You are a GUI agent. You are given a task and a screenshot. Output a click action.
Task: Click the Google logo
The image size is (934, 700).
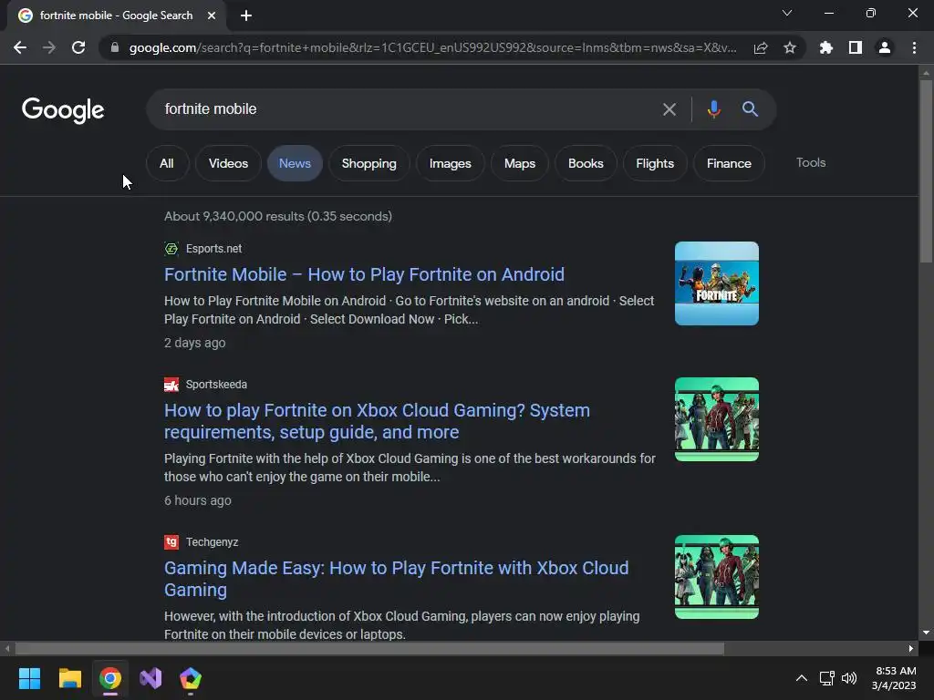click(63, 110)
